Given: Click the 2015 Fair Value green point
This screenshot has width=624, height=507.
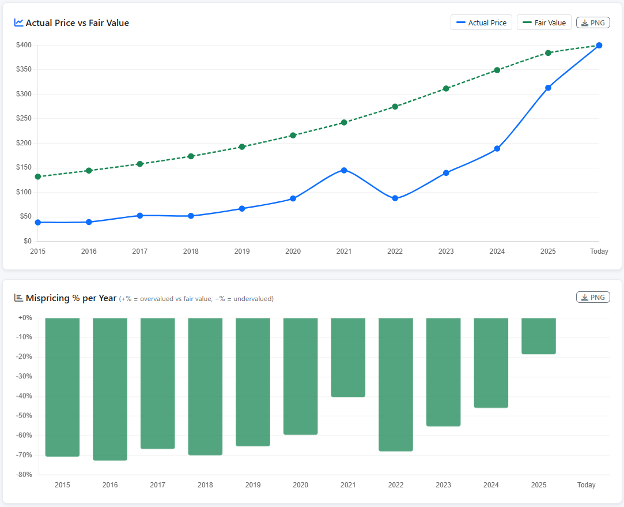Looking at the screenshot, I should tap(38, 177).
